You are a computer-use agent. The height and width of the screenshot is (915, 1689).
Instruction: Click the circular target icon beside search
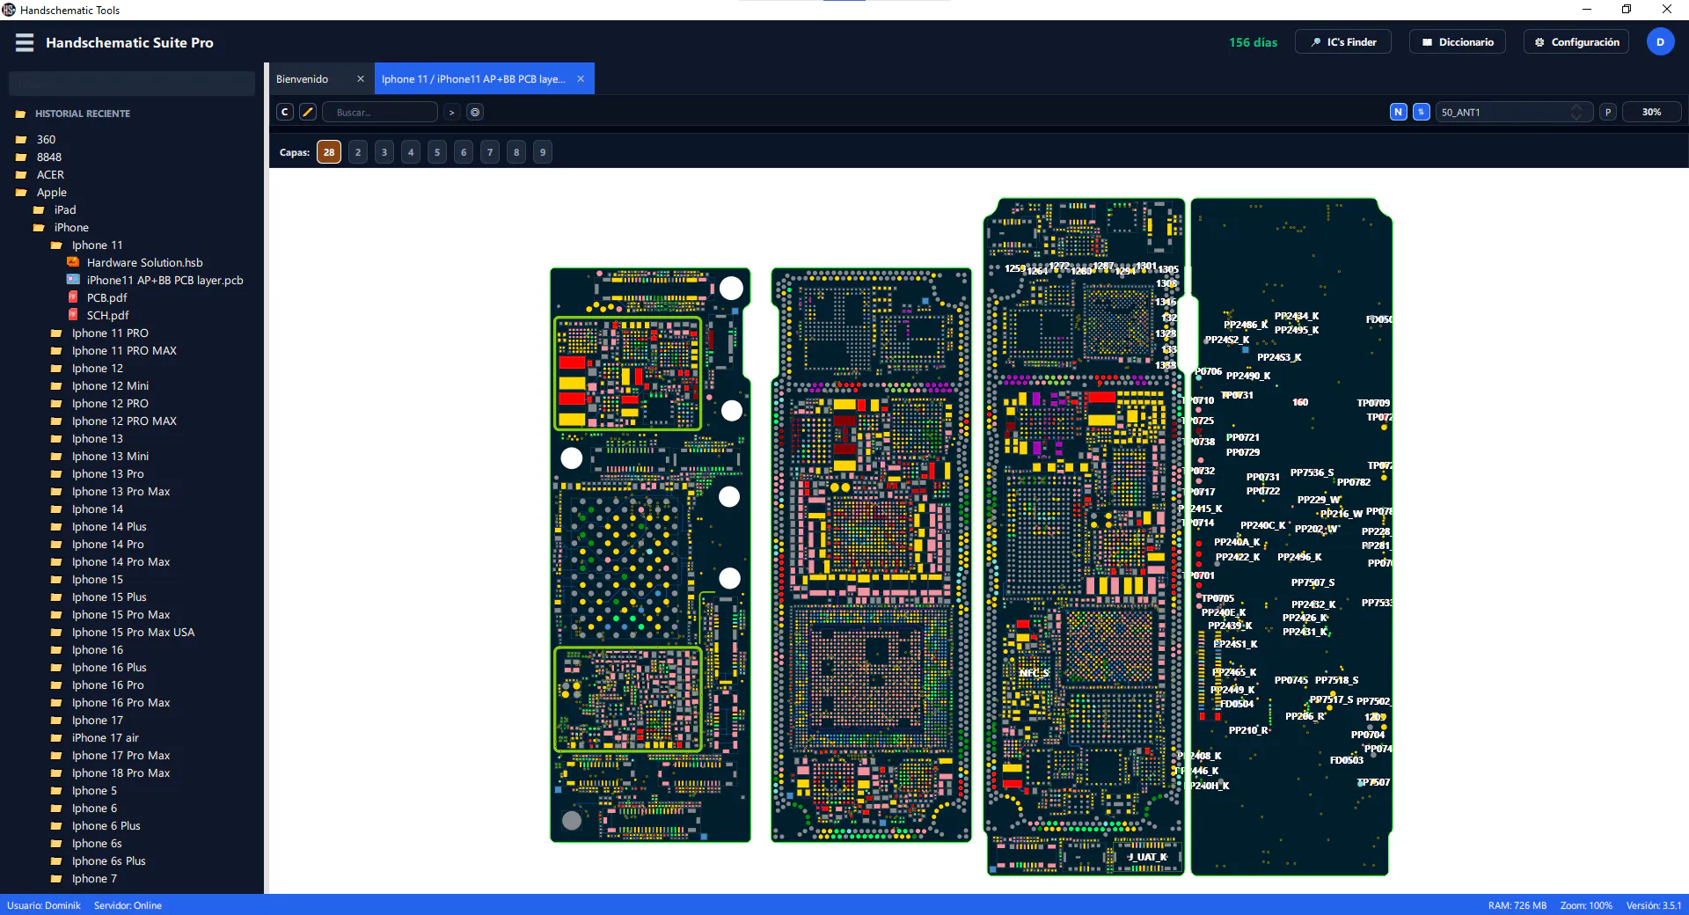click(475, 112)
